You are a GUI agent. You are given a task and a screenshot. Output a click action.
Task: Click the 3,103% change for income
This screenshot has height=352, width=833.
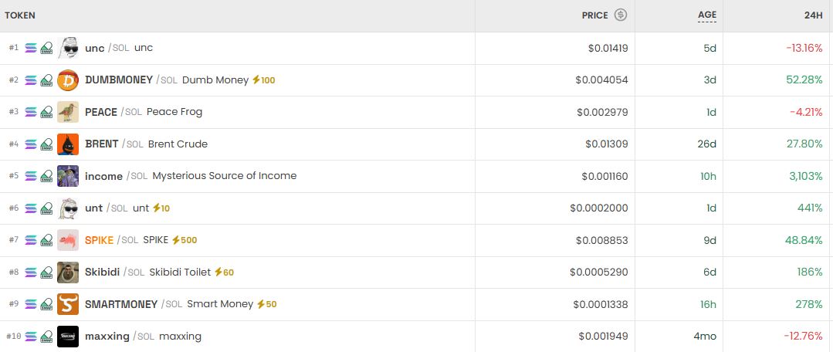[805, 176]
